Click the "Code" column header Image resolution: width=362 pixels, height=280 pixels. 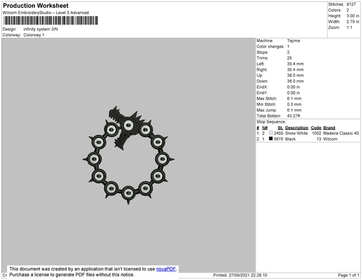(316, 128)
